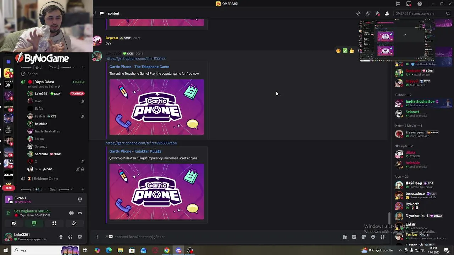
Task: Open apps icon in message bar
Action: click(382, 237)
